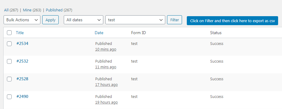Sort entries by the Title column

pyautogui.click(x=20, y=33)
